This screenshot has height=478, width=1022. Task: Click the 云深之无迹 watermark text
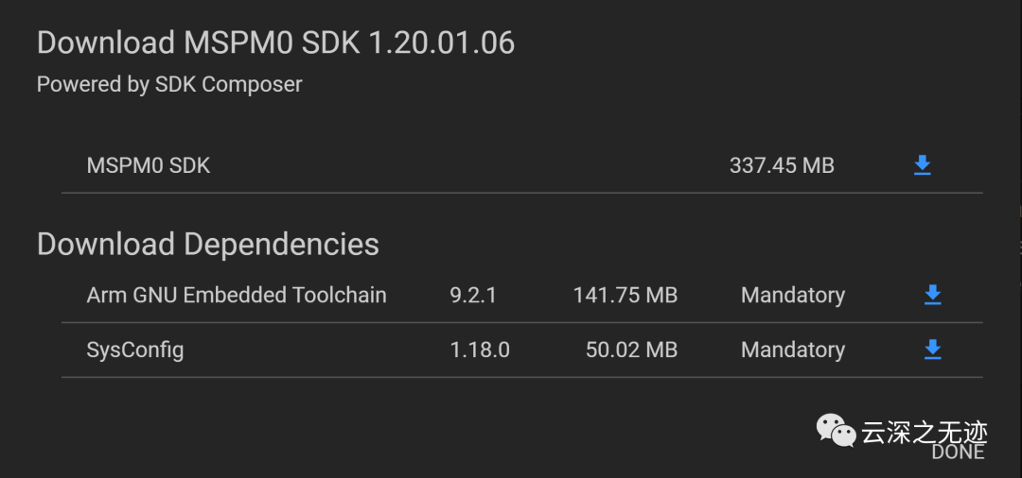(924, 433)
